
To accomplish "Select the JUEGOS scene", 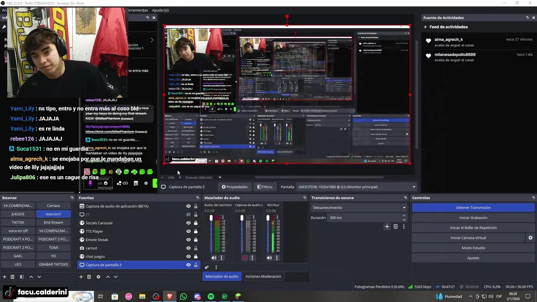I will pyautogui.click(x=18, y=214).
